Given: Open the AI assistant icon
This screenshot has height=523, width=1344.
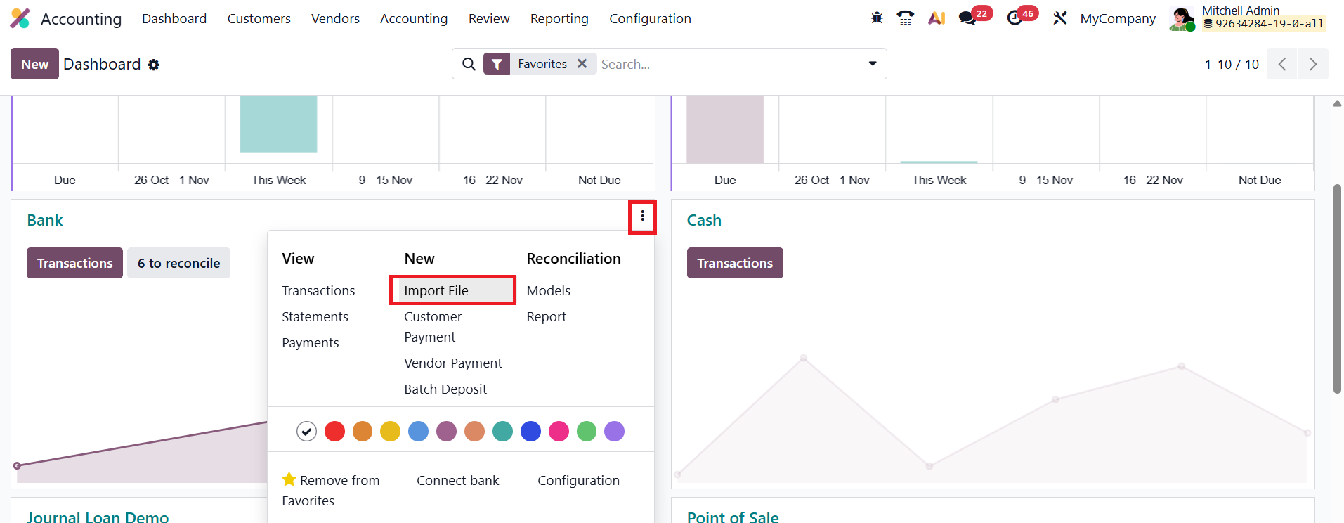Looking at the screenshot, I should 936,18.
